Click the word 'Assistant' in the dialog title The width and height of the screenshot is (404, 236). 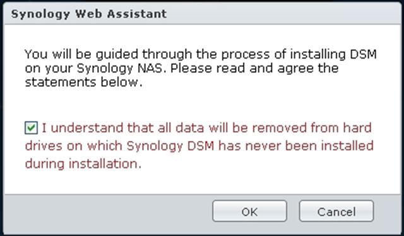[x=137, y=14]
